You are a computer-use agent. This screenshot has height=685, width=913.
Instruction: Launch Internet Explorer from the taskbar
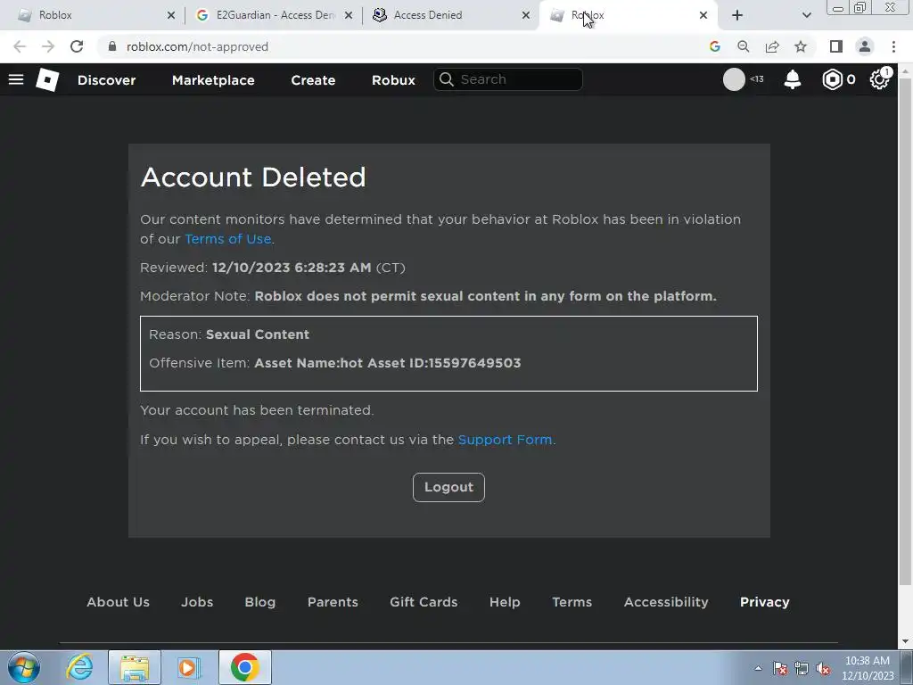(79, 667)
